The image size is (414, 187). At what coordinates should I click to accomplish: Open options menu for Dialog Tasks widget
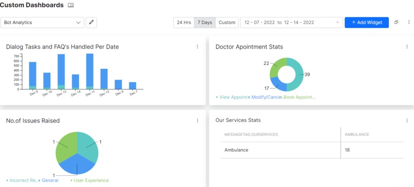click(x=197, y=47)
